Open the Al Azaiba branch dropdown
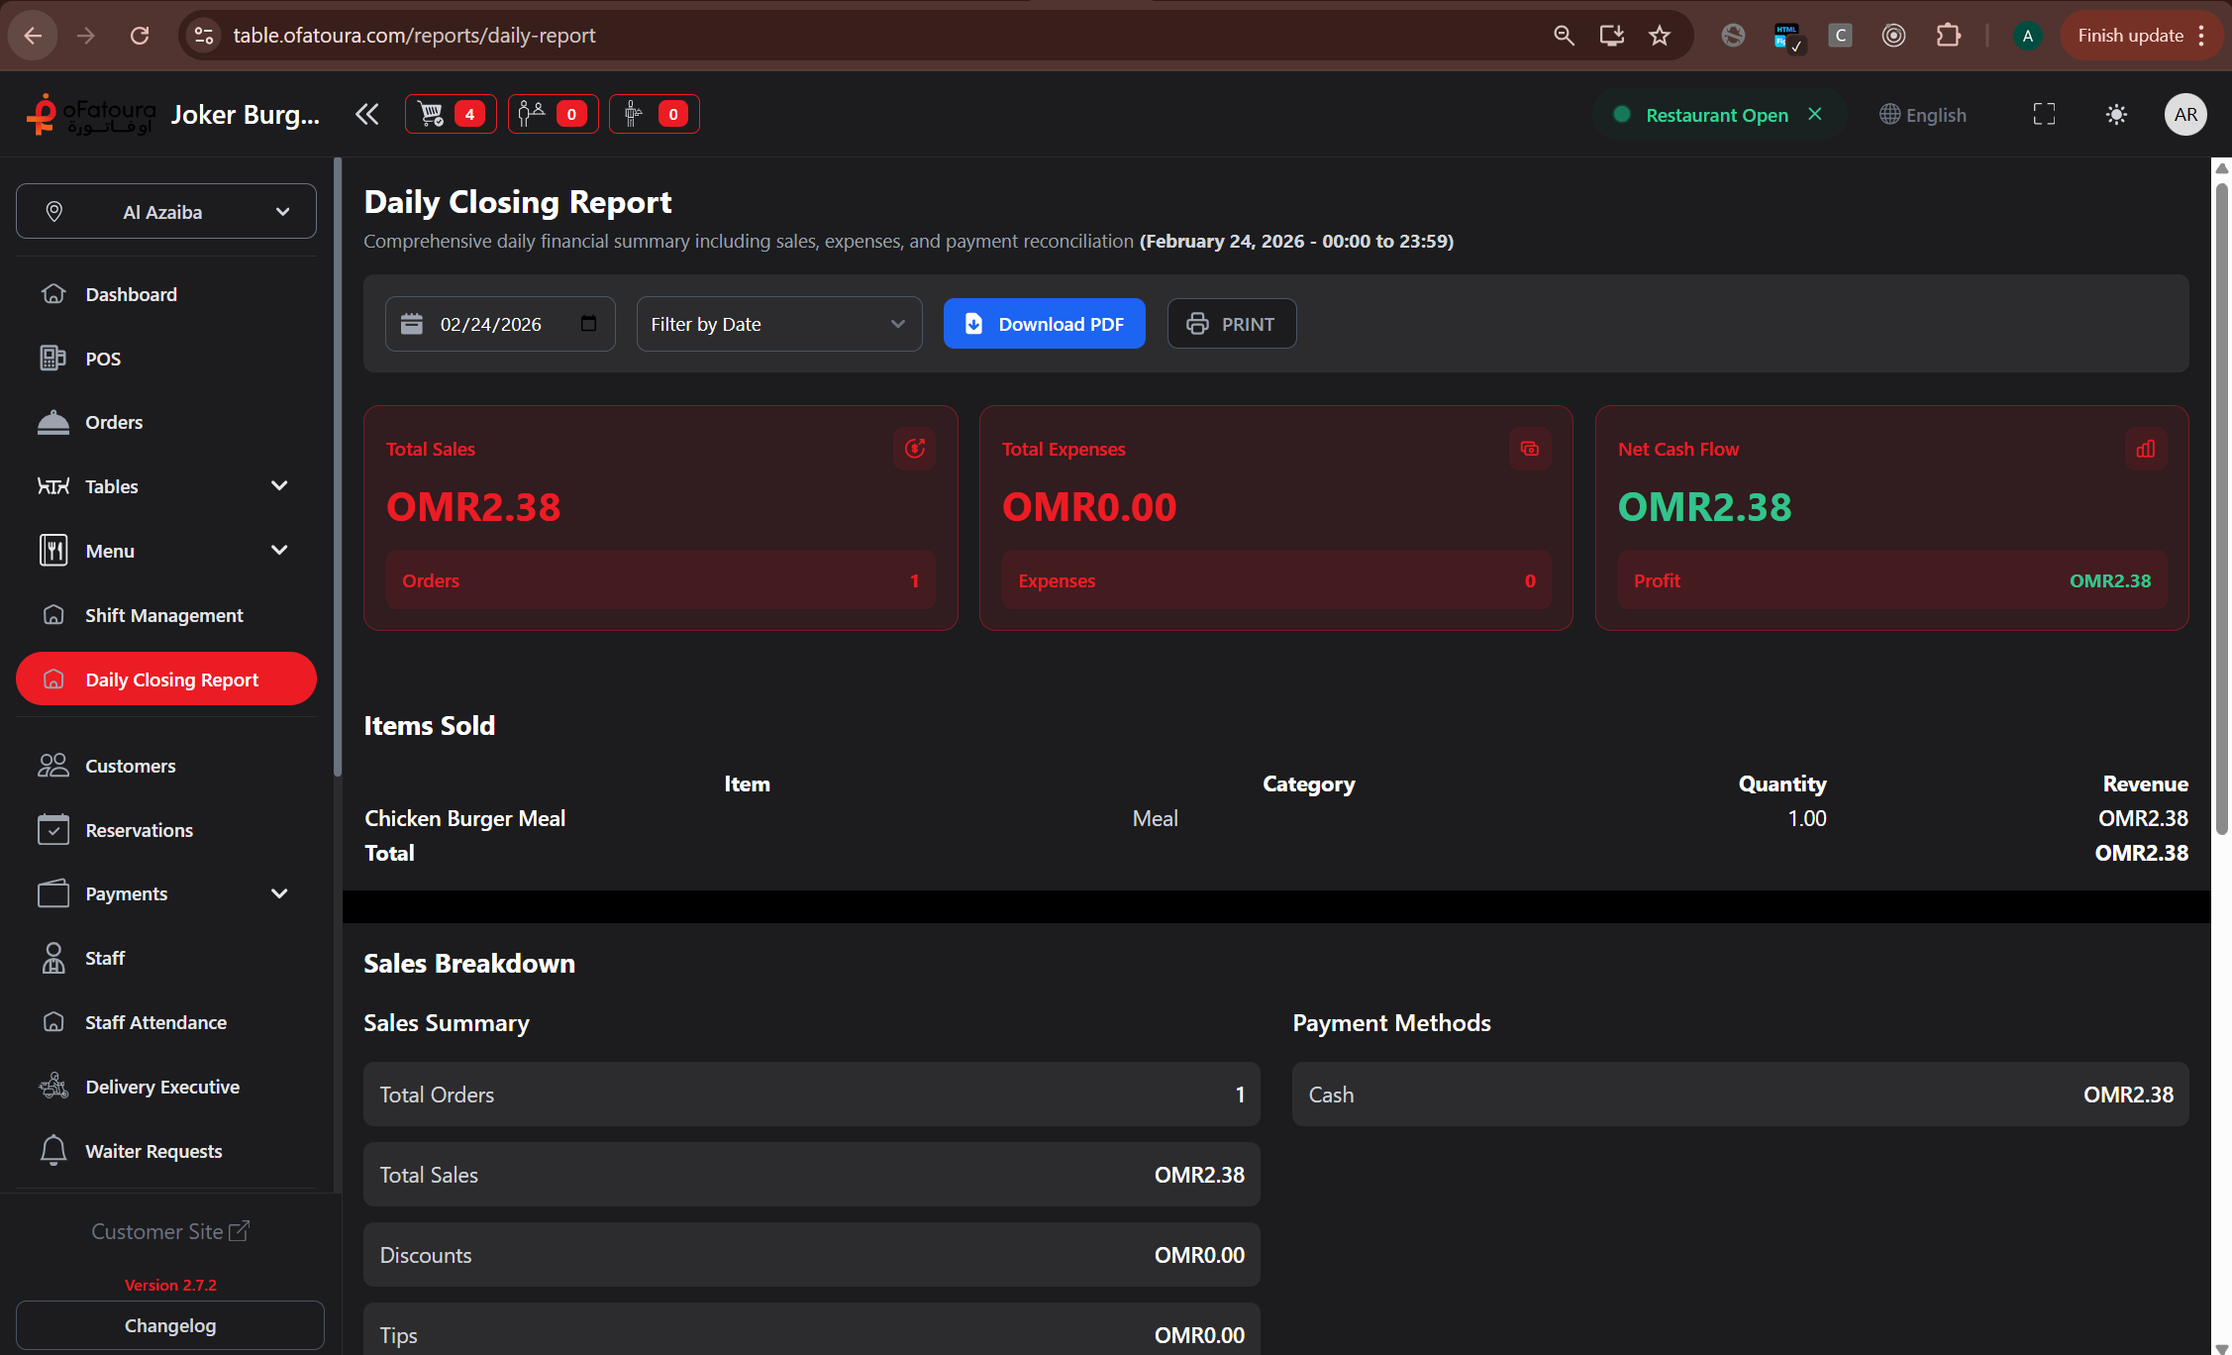 [x=166, y=211]
